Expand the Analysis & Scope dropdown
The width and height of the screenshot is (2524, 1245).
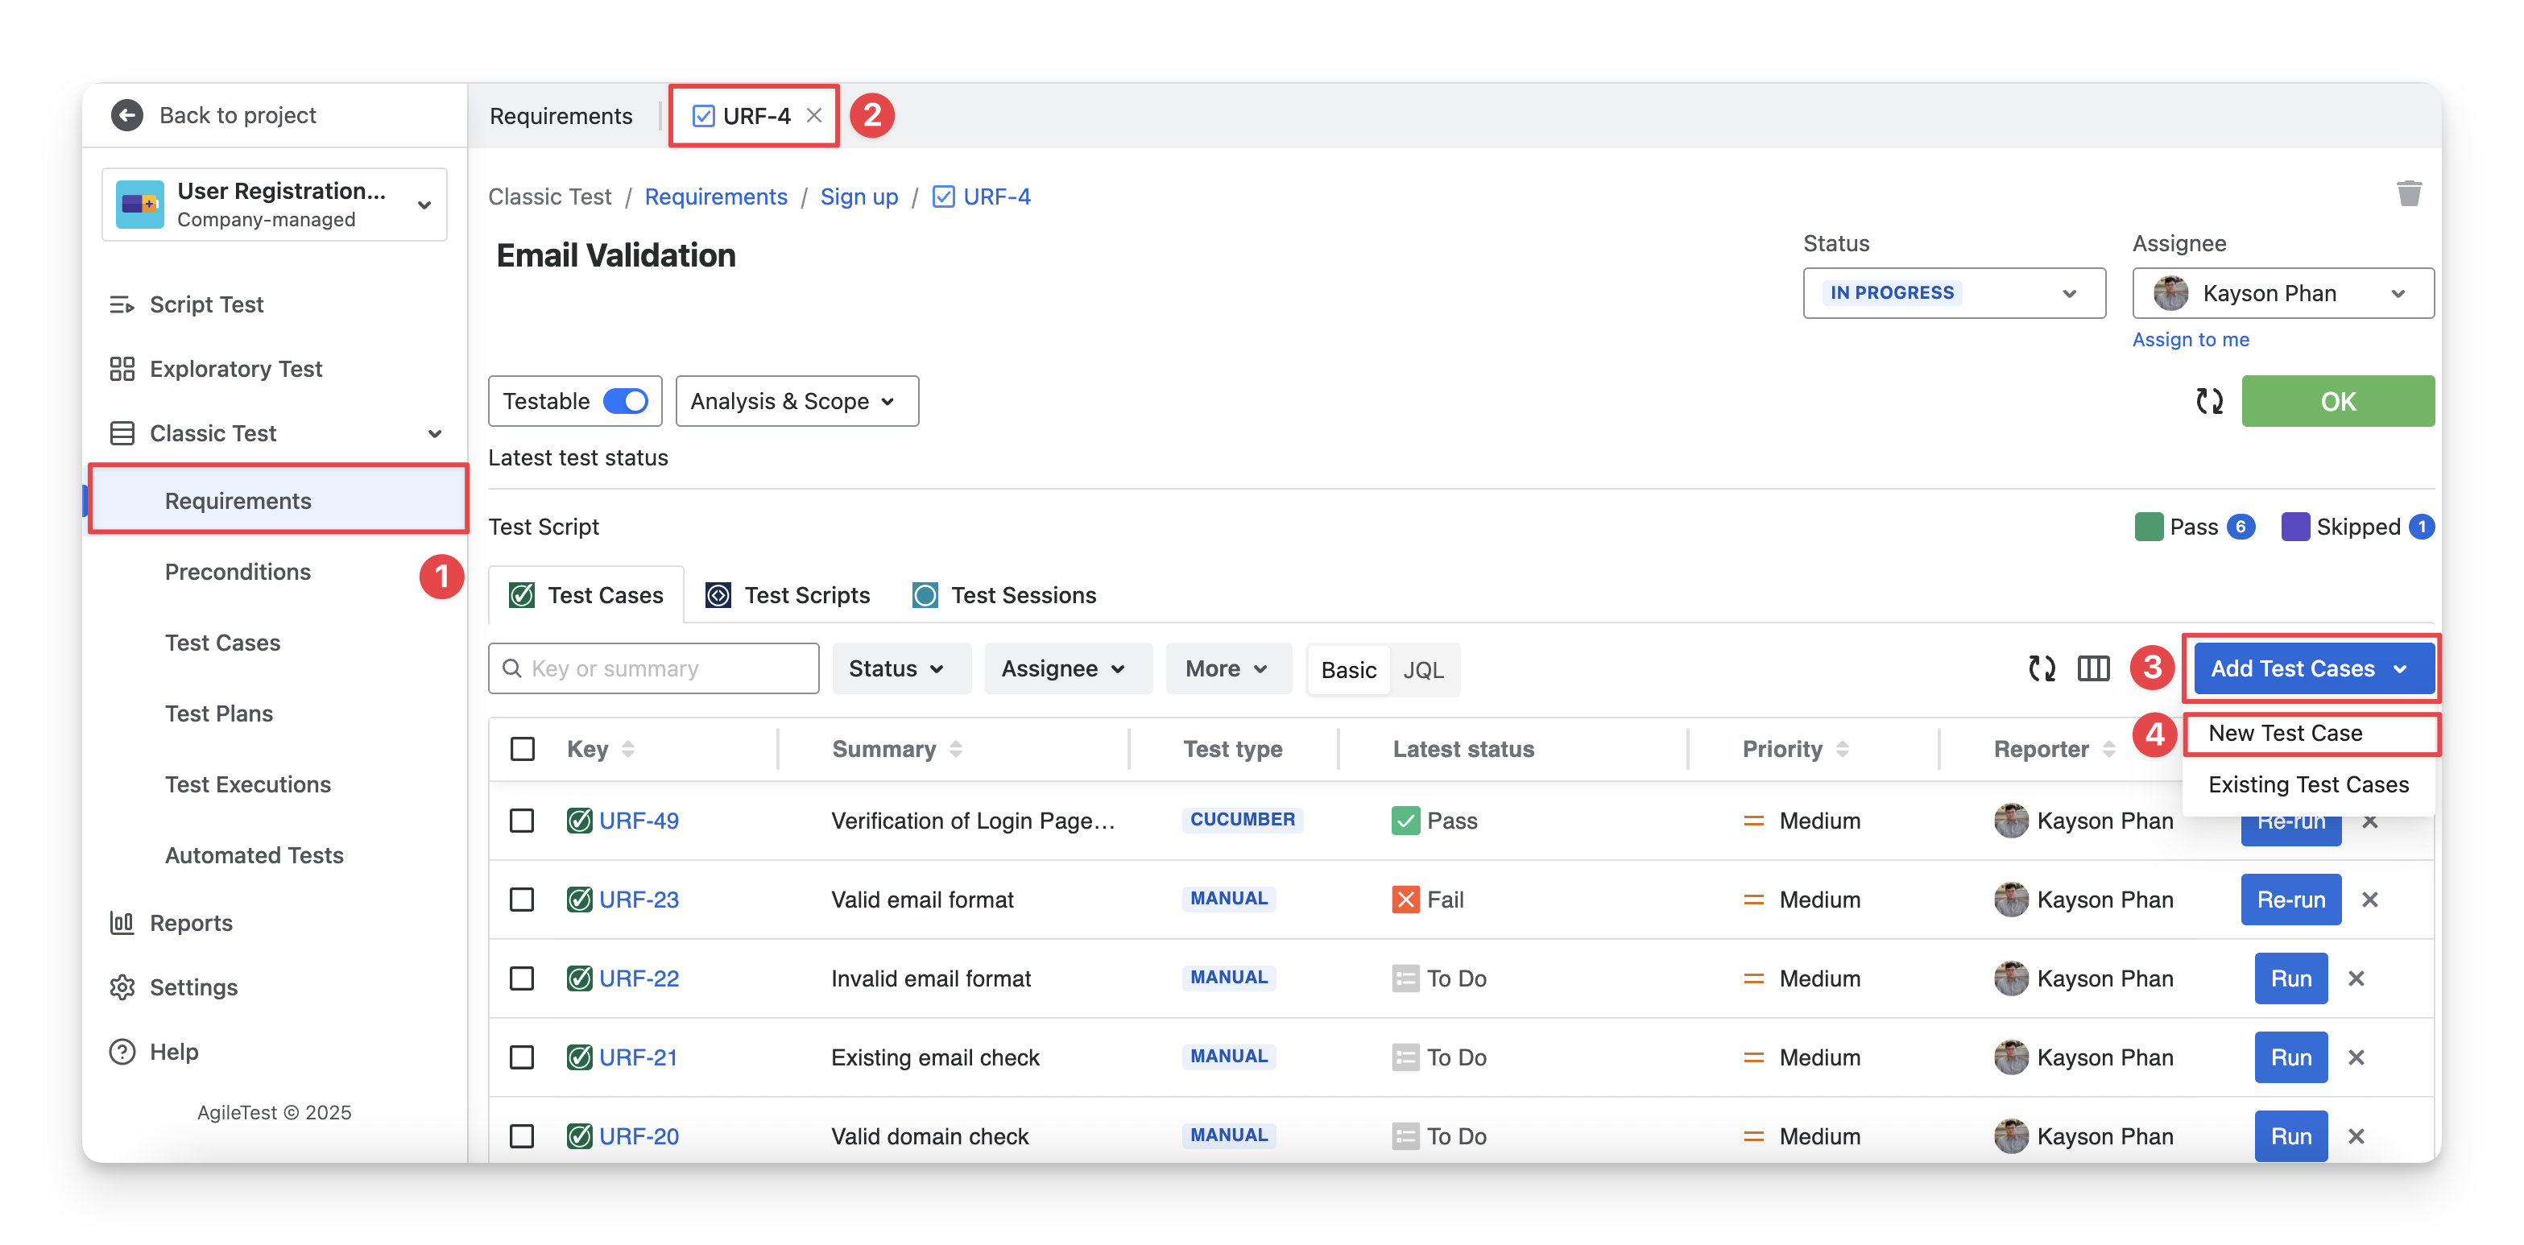point(796,400)
